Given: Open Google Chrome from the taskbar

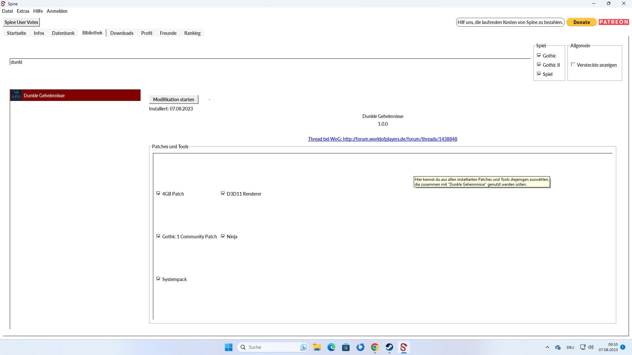Looking at the screenshot, I should (x=375, y=347).
